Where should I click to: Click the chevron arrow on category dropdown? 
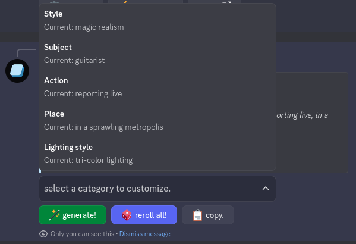point(266,189)
